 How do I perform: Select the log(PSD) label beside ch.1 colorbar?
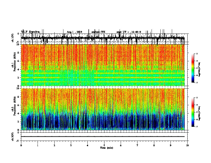click(x=199, y=70)
